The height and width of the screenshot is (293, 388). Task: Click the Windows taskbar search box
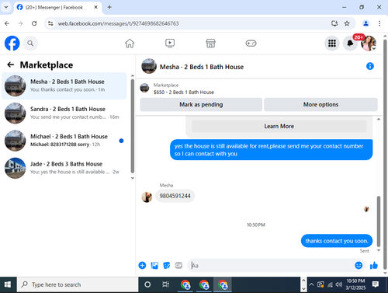78,284
